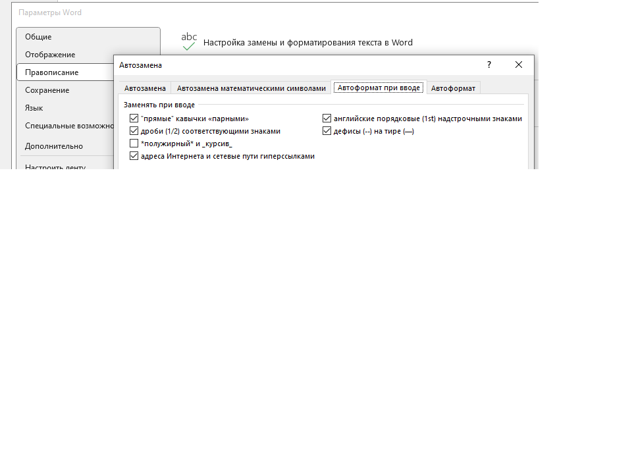The image size is (632, 474).
Task: Open Специальные возможности category
Action: tap(65, 125)
